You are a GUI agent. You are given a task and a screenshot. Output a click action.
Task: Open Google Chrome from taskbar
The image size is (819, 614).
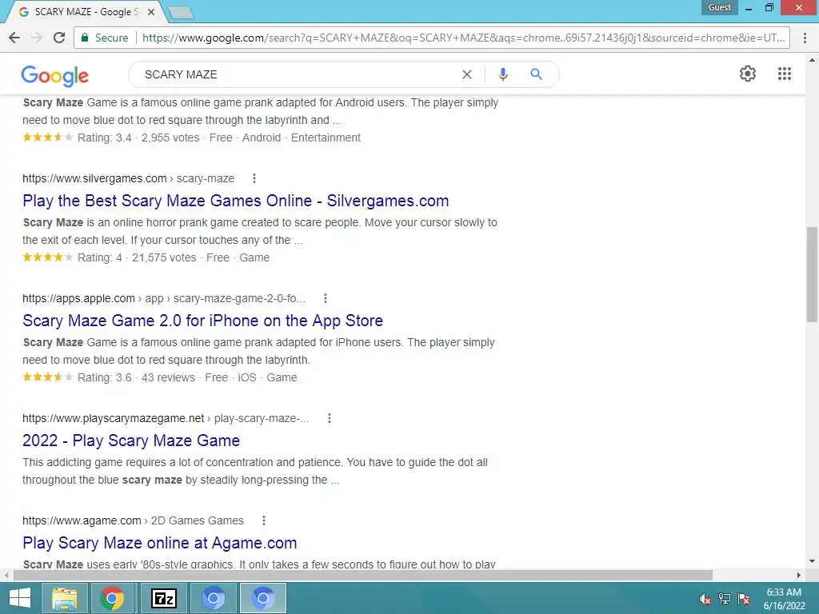point(112,598)
